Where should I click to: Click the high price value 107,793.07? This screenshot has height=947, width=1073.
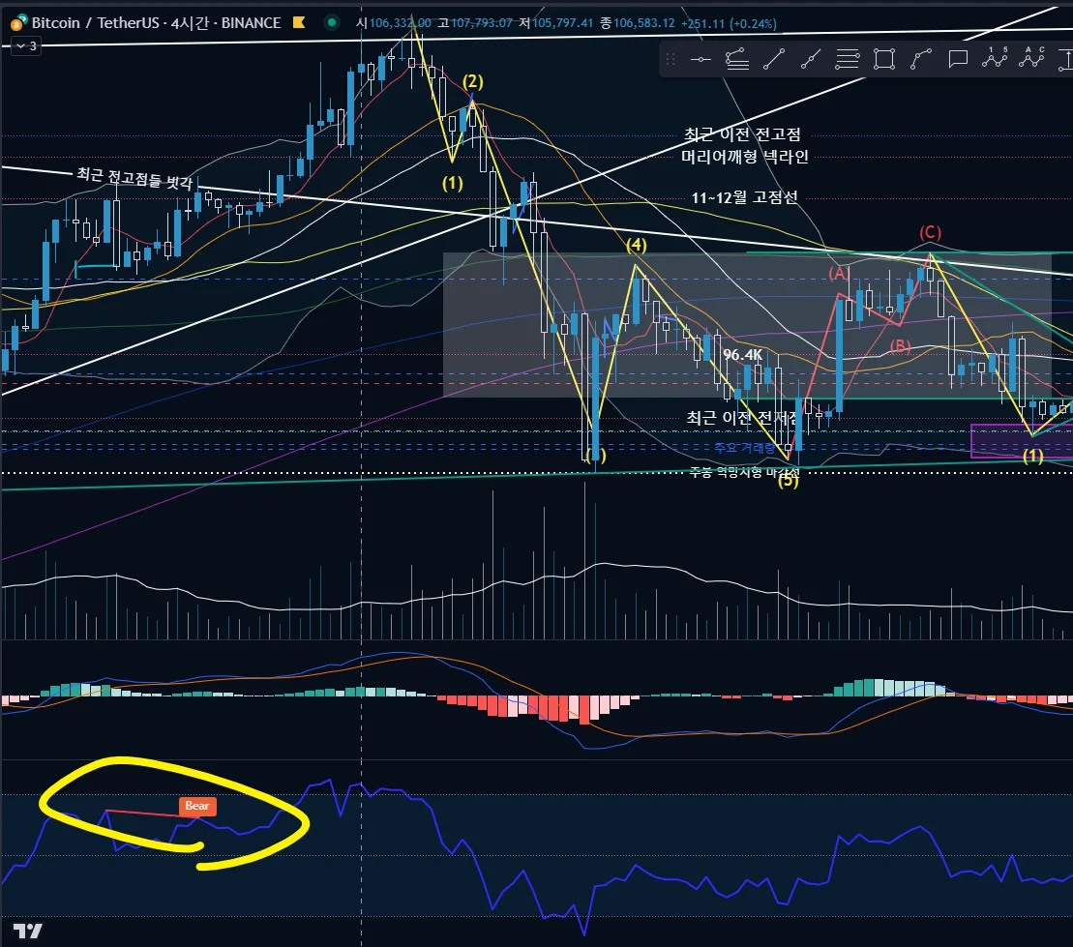pyautogui.click(x=482, y=23)
